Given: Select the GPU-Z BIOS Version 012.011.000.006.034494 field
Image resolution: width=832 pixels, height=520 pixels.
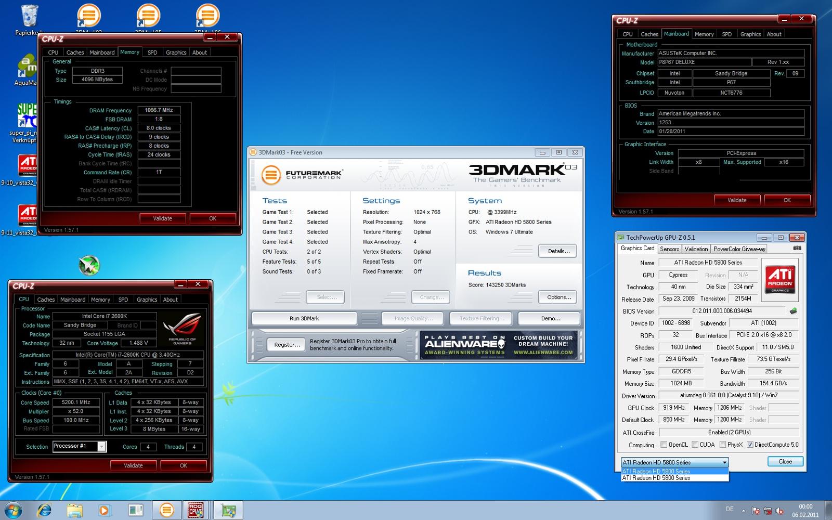Looking at the screenshot, I should click(722, 311).
